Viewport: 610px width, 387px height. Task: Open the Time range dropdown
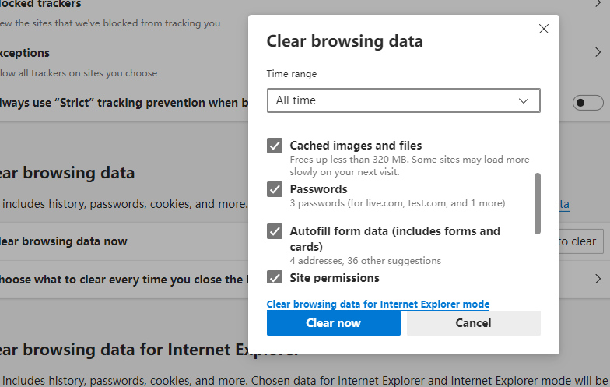click(x=403, y=100)
